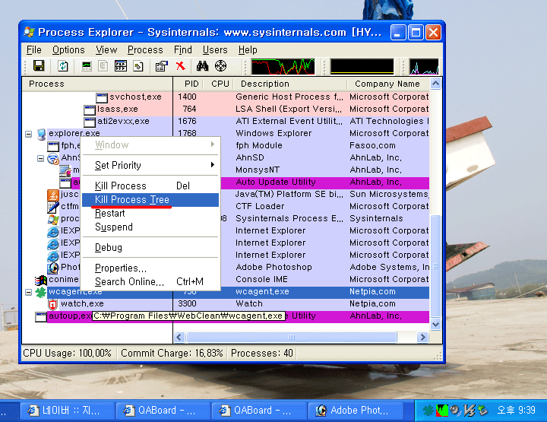Collapse the wcagent.exe tree node
Screen dimensions: 547x422
29,292
